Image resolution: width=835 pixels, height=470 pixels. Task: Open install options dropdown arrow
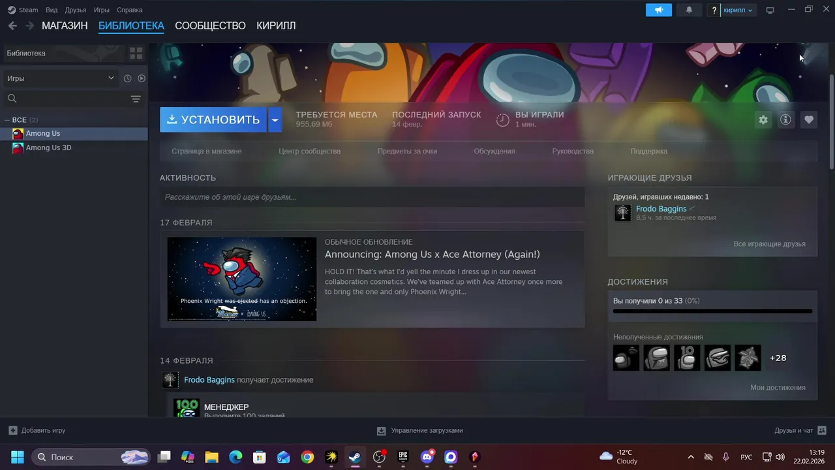coord(275,119)
